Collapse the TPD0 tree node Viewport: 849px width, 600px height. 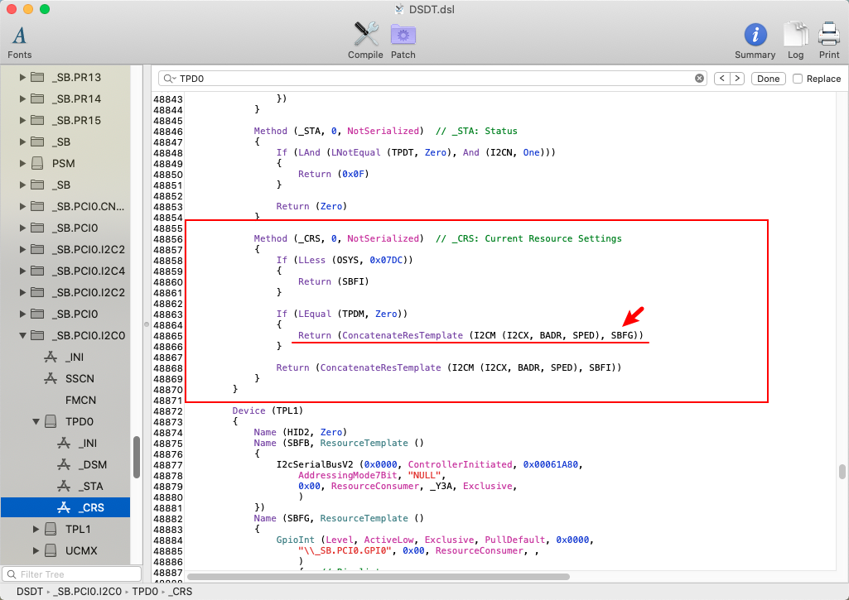coord(37,421)
